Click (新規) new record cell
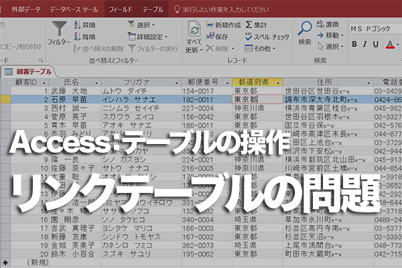Viewport: 402px width, 268px height. pyautogui.click(x=29, y=263)
